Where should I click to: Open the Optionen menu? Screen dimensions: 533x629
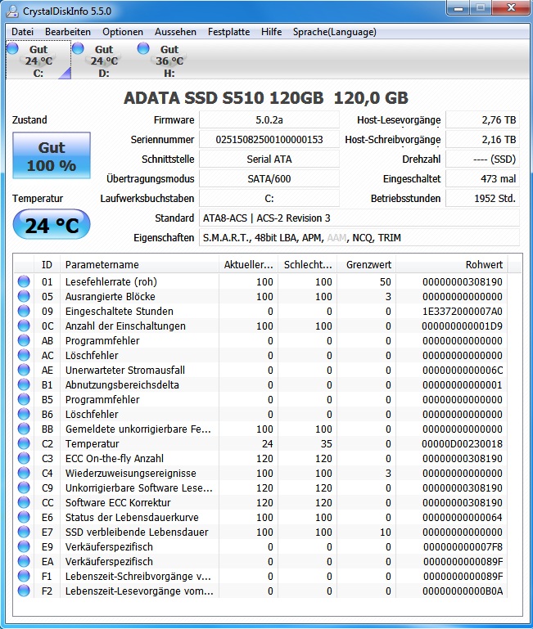click(x=123, y=32)
